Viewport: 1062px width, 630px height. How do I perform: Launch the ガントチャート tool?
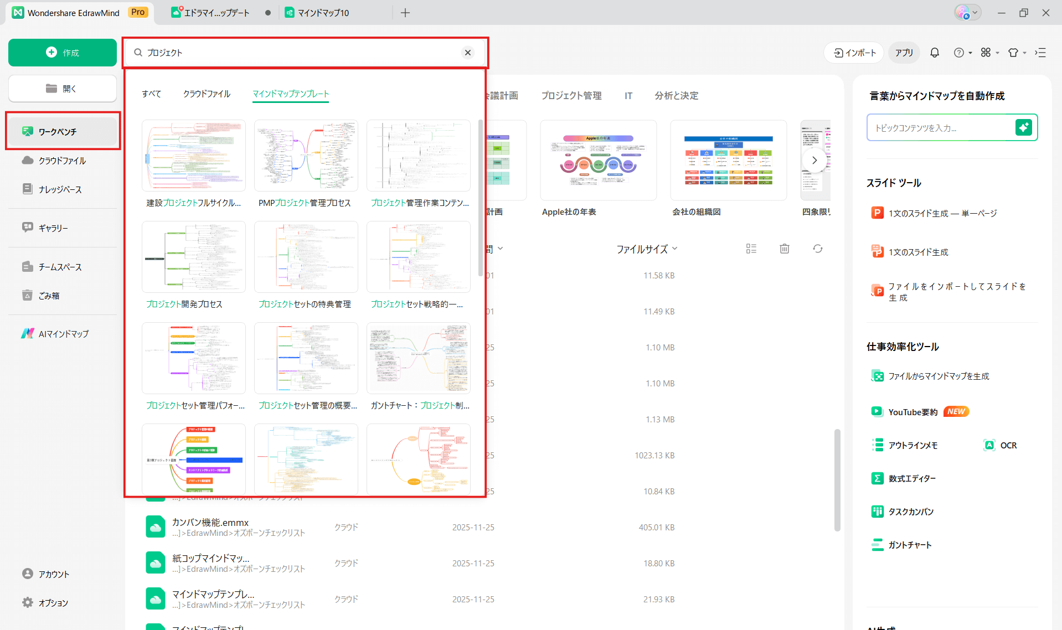click(909, 545)
